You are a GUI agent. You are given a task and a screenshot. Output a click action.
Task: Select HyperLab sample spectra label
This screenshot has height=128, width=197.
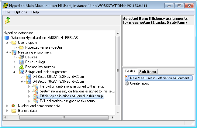43,47
